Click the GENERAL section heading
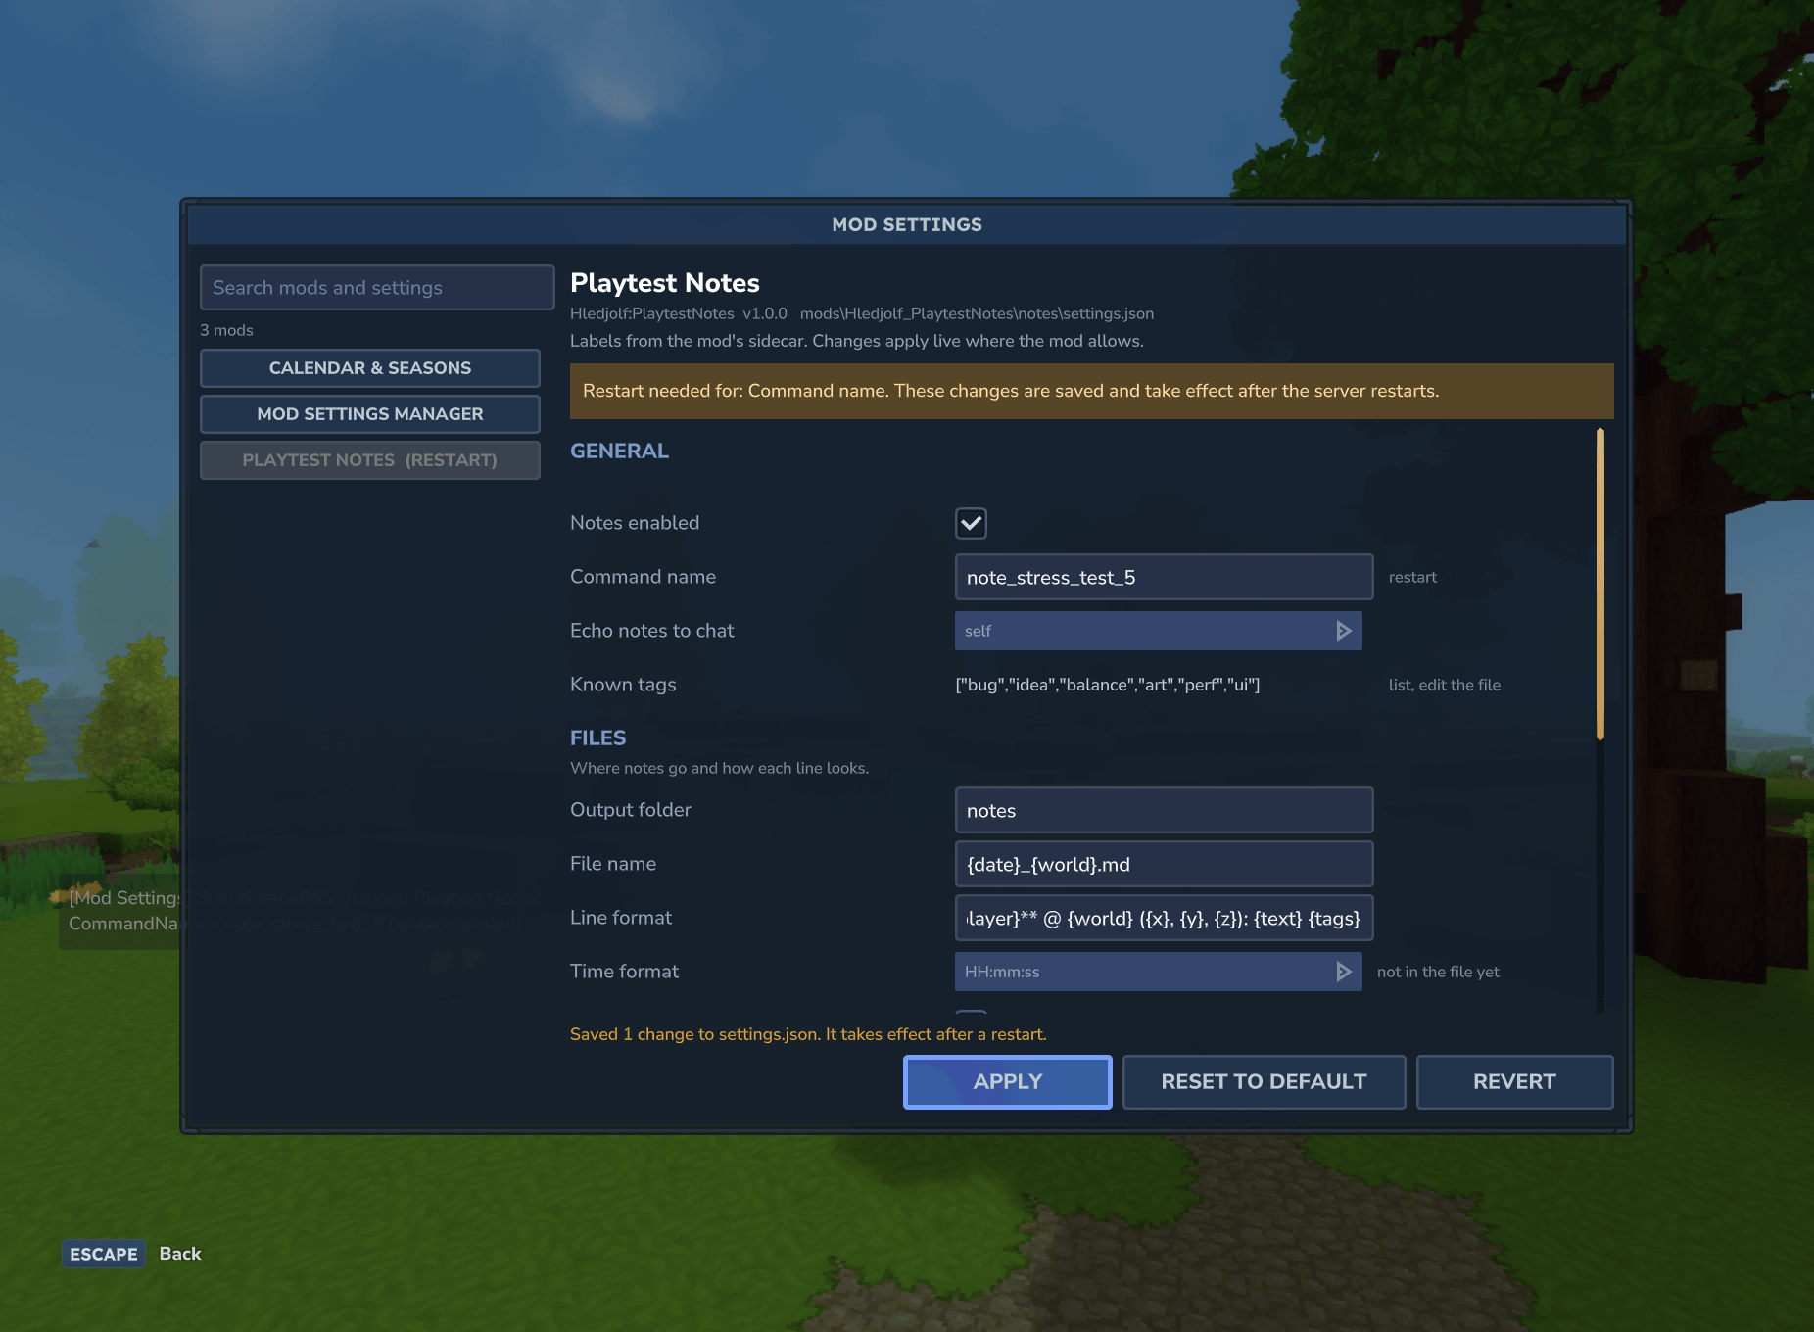The image size is (1814, 1332). coord(619,452)
